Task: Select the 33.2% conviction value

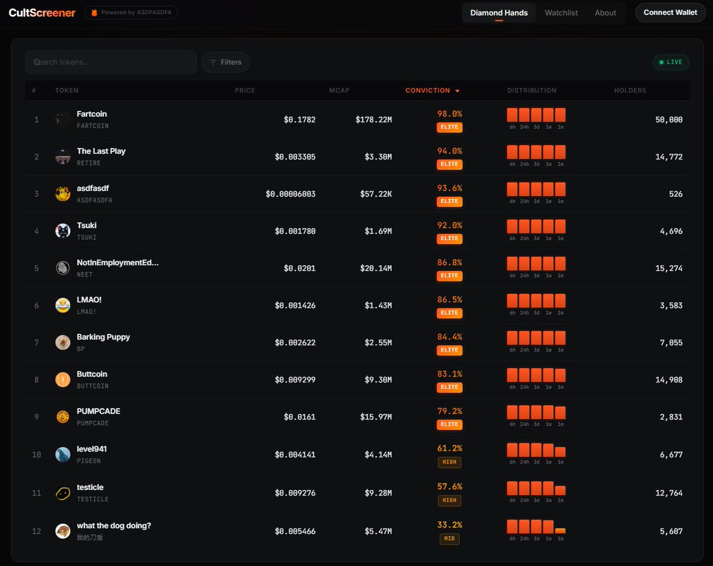Action: point(450,525)
